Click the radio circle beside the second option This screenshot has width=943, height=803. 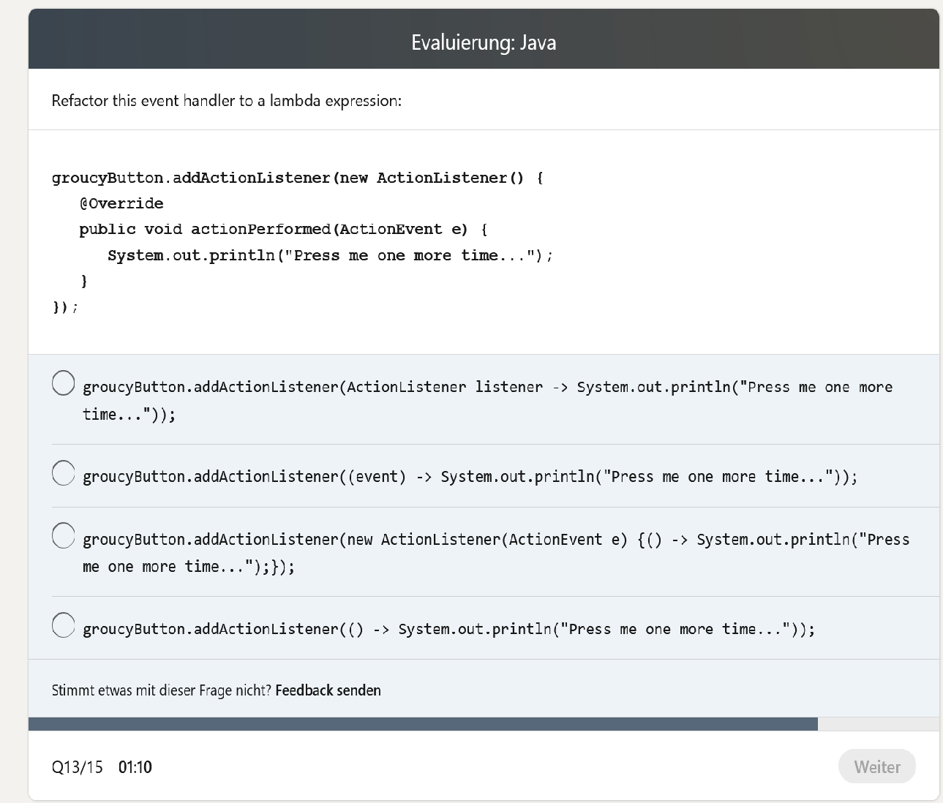pos(63,473)
